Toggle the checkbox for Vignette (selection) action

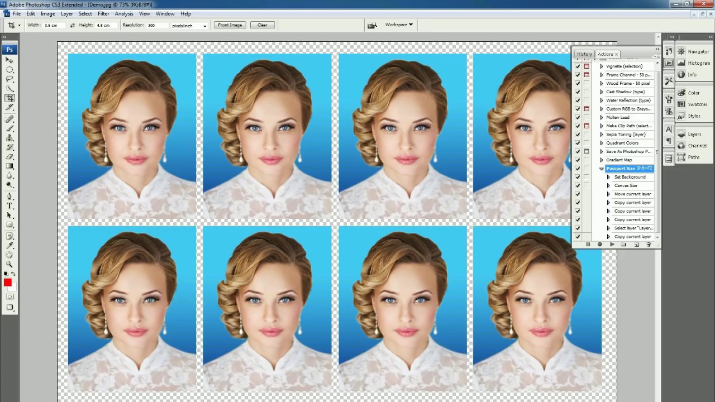[578, 66]
